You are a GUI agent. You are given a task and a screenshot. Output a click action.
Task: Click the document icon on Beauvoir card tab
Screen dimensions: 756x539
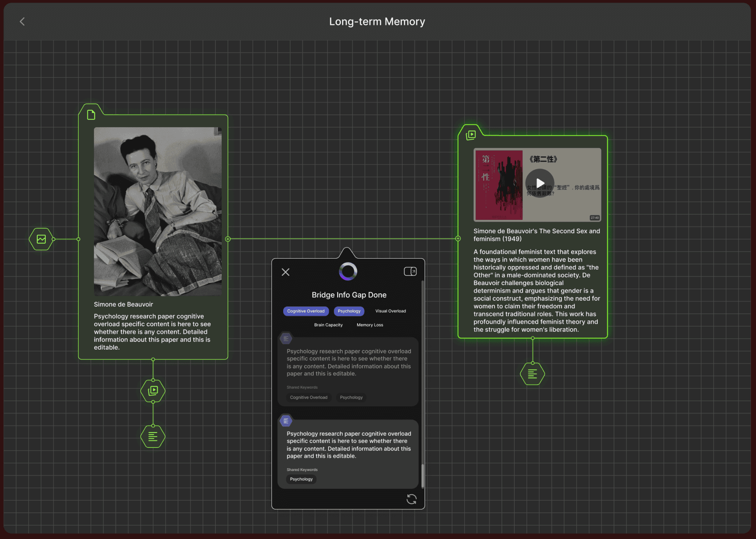click(x=91, y=115)
